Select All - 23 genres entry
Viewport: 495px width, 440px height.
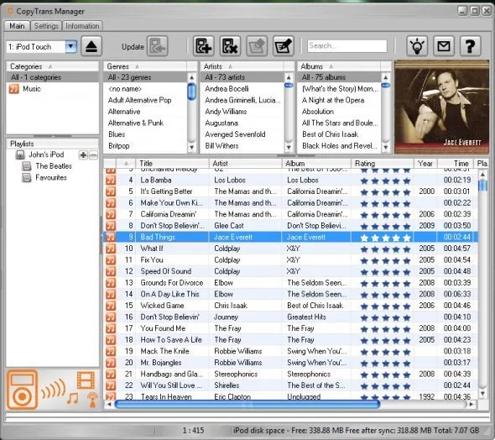coord(145,77)
